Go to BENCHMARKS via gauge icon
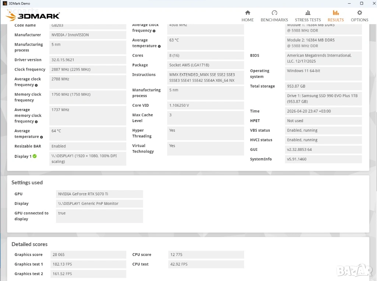 tap(274, 13)
